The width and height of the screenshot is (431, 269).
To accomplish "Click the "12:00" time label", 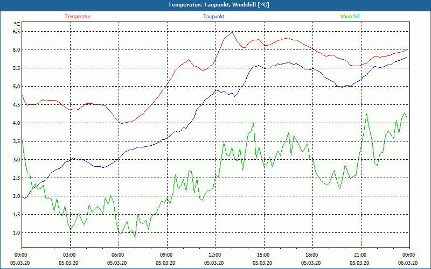I will coord(214,255).
